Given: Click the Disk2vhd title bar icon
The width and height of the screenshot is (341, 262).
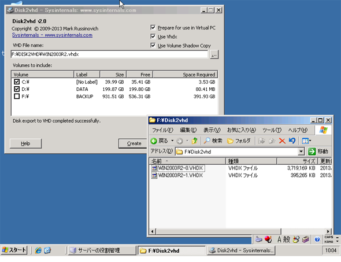Looking at the screenshot, I should point(10,10).
